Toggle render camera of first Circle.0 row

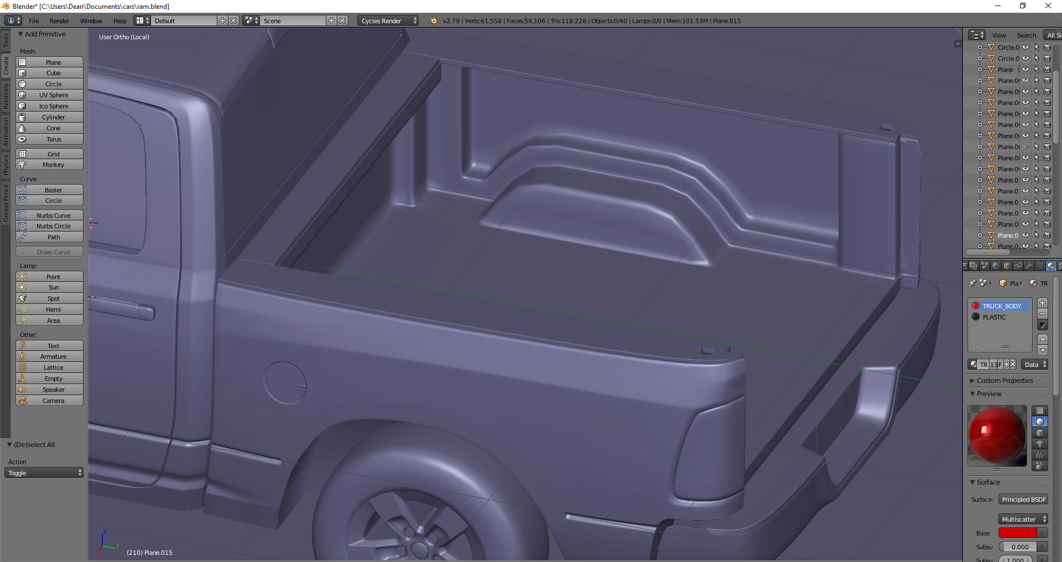[x=1047, y=47]
